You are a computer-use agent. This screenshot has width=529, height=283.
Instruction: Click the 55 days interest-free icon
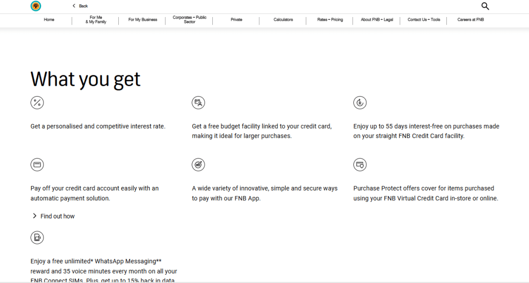[x=360, y=103]
